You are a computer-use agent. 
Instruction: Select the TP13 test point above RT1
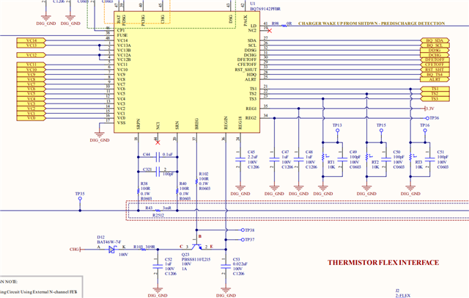(337, 131)
